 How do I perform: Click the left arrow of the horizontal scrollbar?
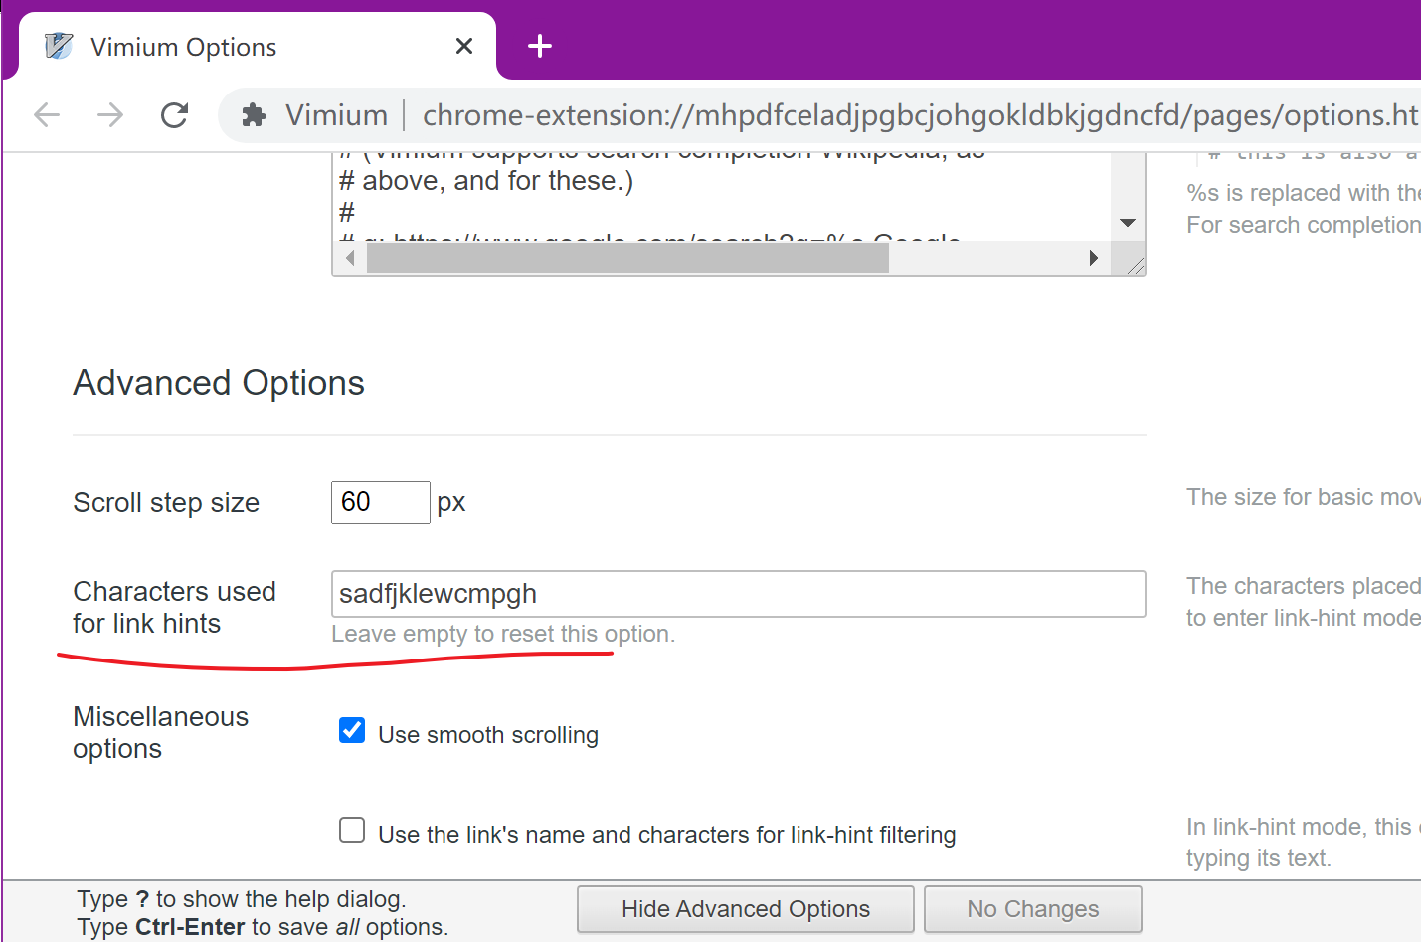tap(349, 257)
